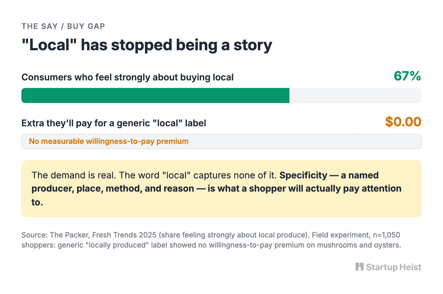Select the "THE SAY / BUY GAP" eyebrow label

click(x=63, y=26)
